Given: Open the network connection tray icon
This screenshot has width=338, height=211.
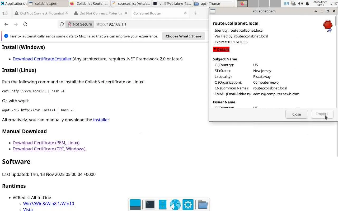Looking at the screenshot, I should [x=293, y=3].
